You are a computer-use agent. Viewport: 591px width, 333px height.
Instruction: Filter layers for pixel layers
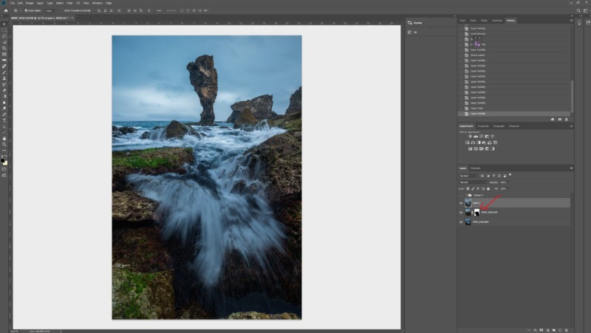point(482,176)
